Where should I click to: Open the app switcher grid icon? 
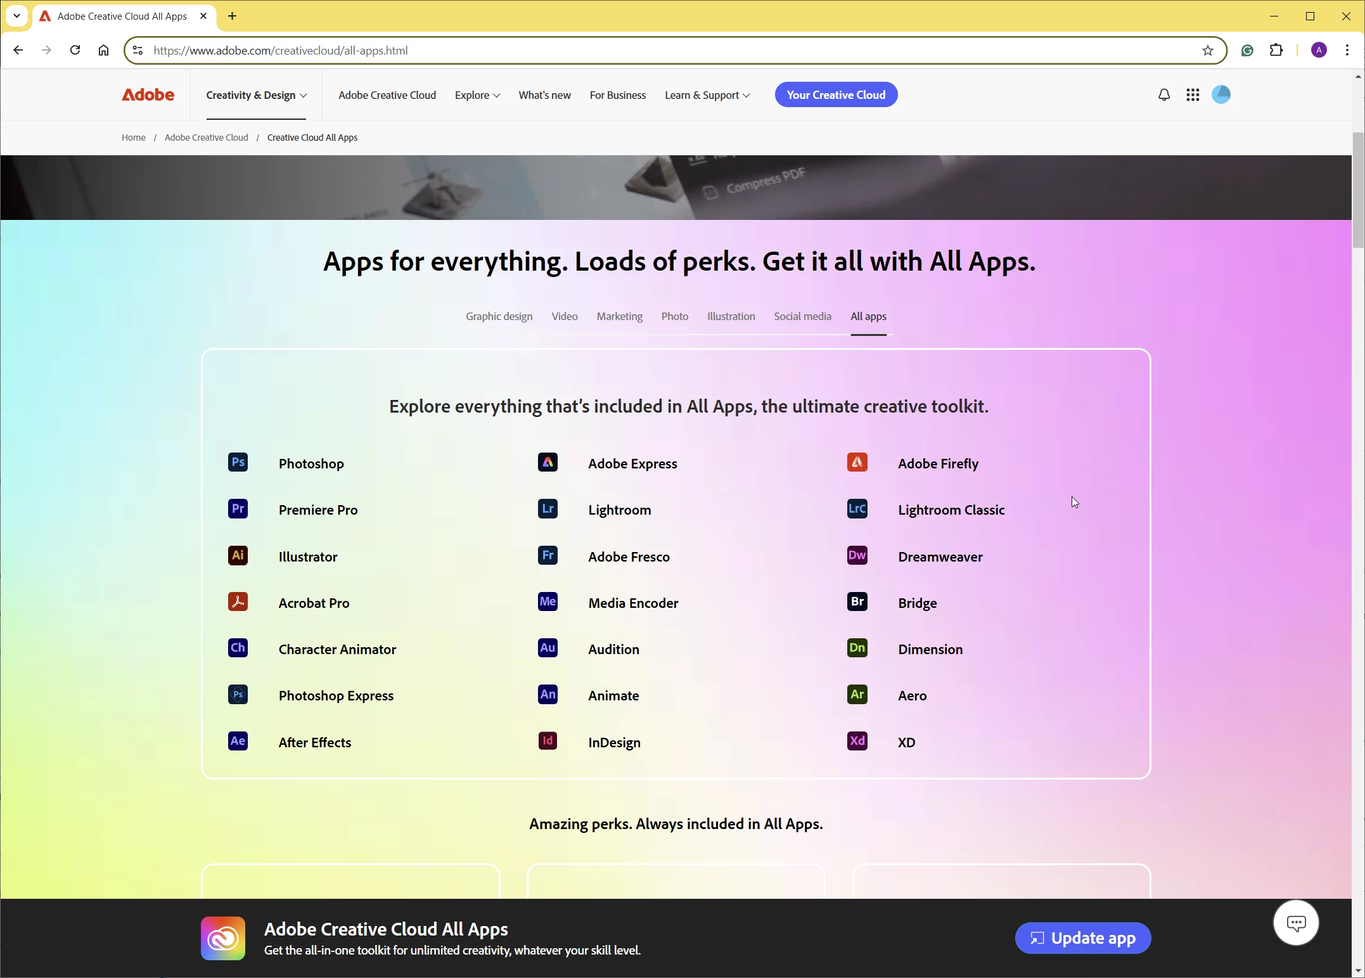[x=1193, y=95]
